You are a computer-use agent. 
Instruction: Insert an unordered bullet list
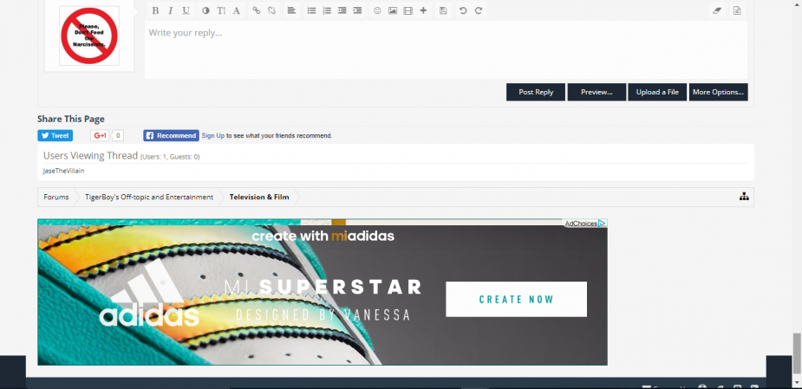pyautogui.click(x=311, y=10)
